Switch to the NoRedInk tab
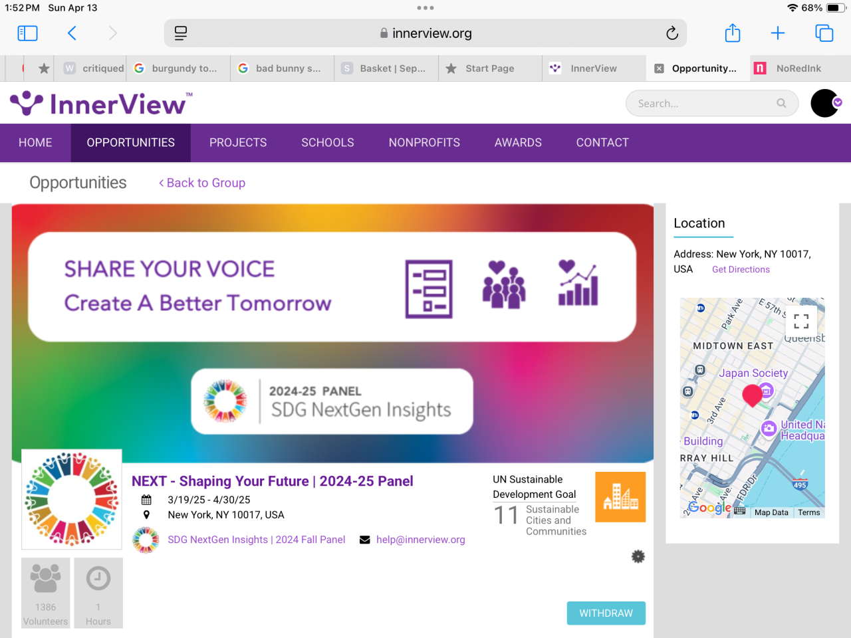This screenshot has width=851, height=638. [800, 68]
